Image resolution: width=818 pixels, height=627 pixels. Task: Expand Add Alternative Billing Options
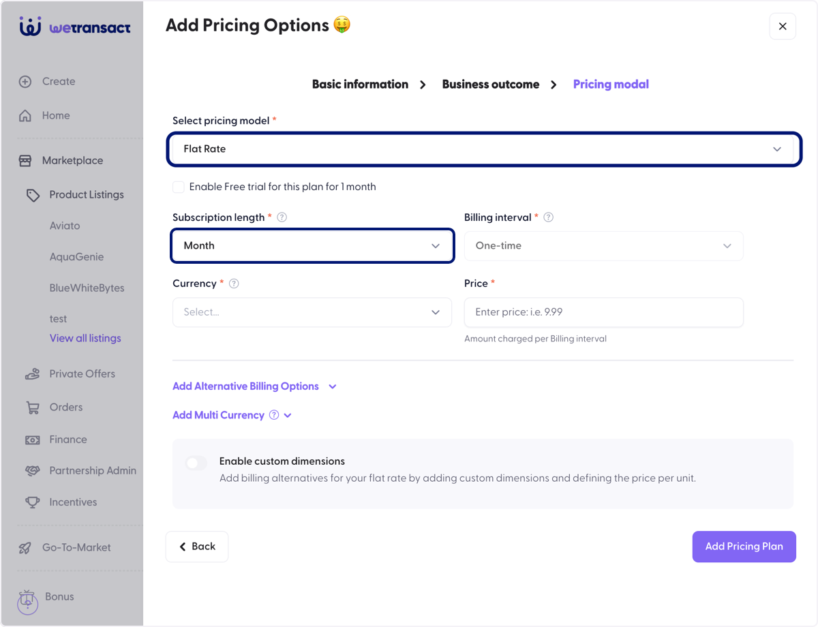click(255, 386)
